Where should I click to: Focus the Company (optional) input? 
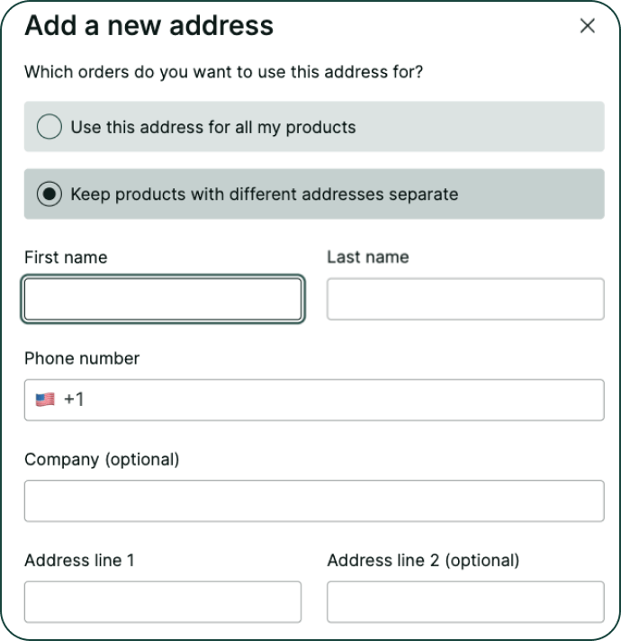314,501
